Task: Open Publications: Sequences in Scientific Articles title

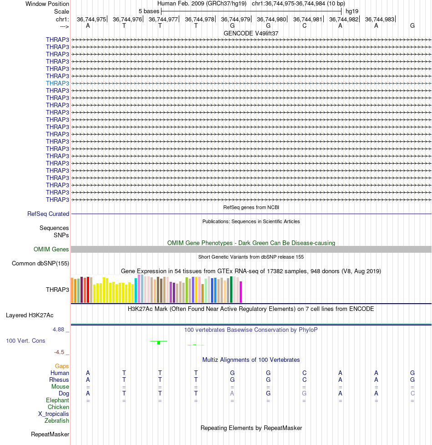Action: point(251,221)
